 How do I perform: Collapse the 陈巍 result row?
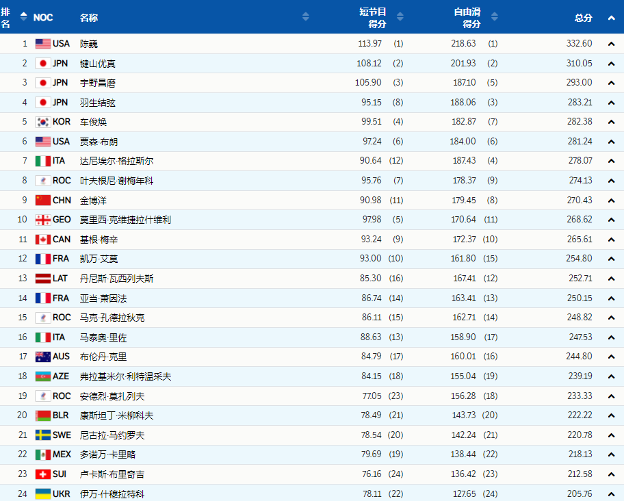(x=611, y=43)
